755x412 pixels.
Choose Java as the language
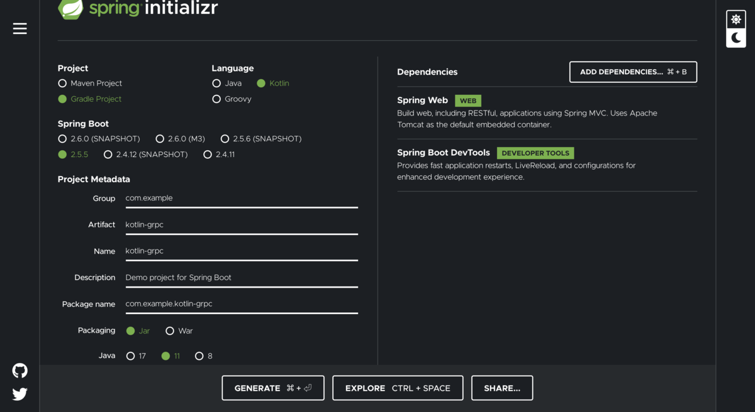[x=227, y=83]
